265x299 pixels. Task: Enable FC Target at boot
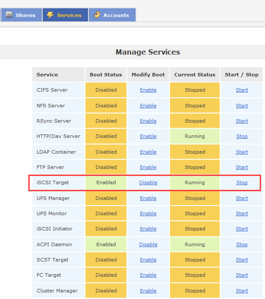pyautogui.click(x=148, y=275)
